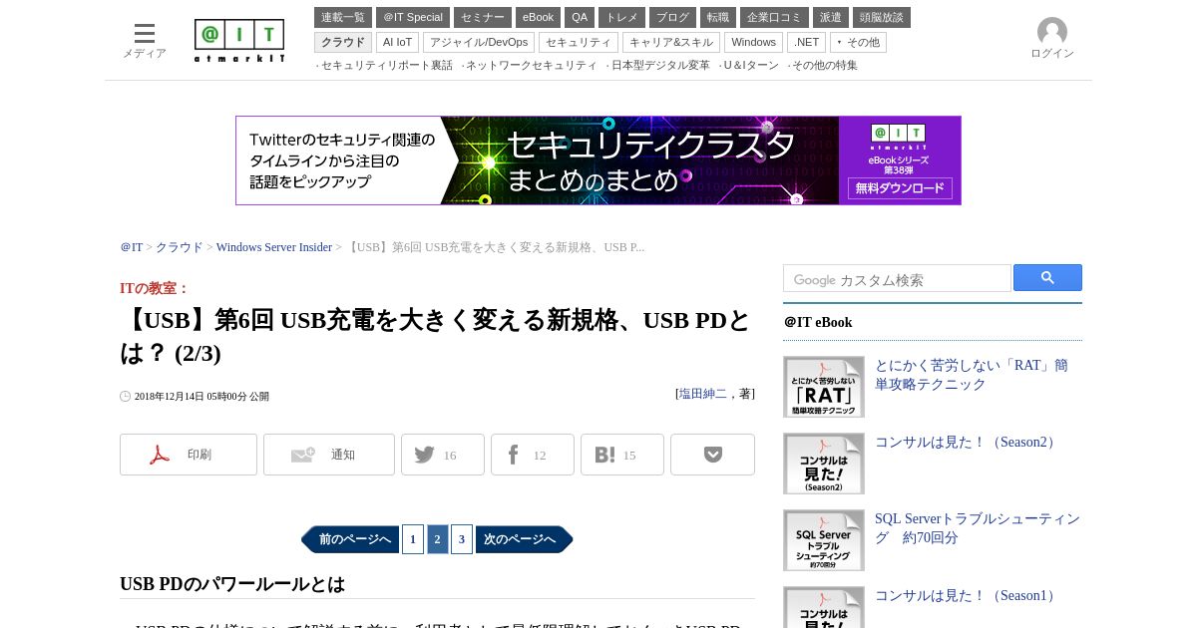Screen dimensions: 1197x628
Task: Open the 企業口コミ menu item
Action: pyautogui.click(x=774, y=17)
